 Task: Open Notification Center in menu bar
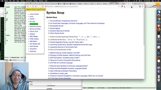pos(158,1)
